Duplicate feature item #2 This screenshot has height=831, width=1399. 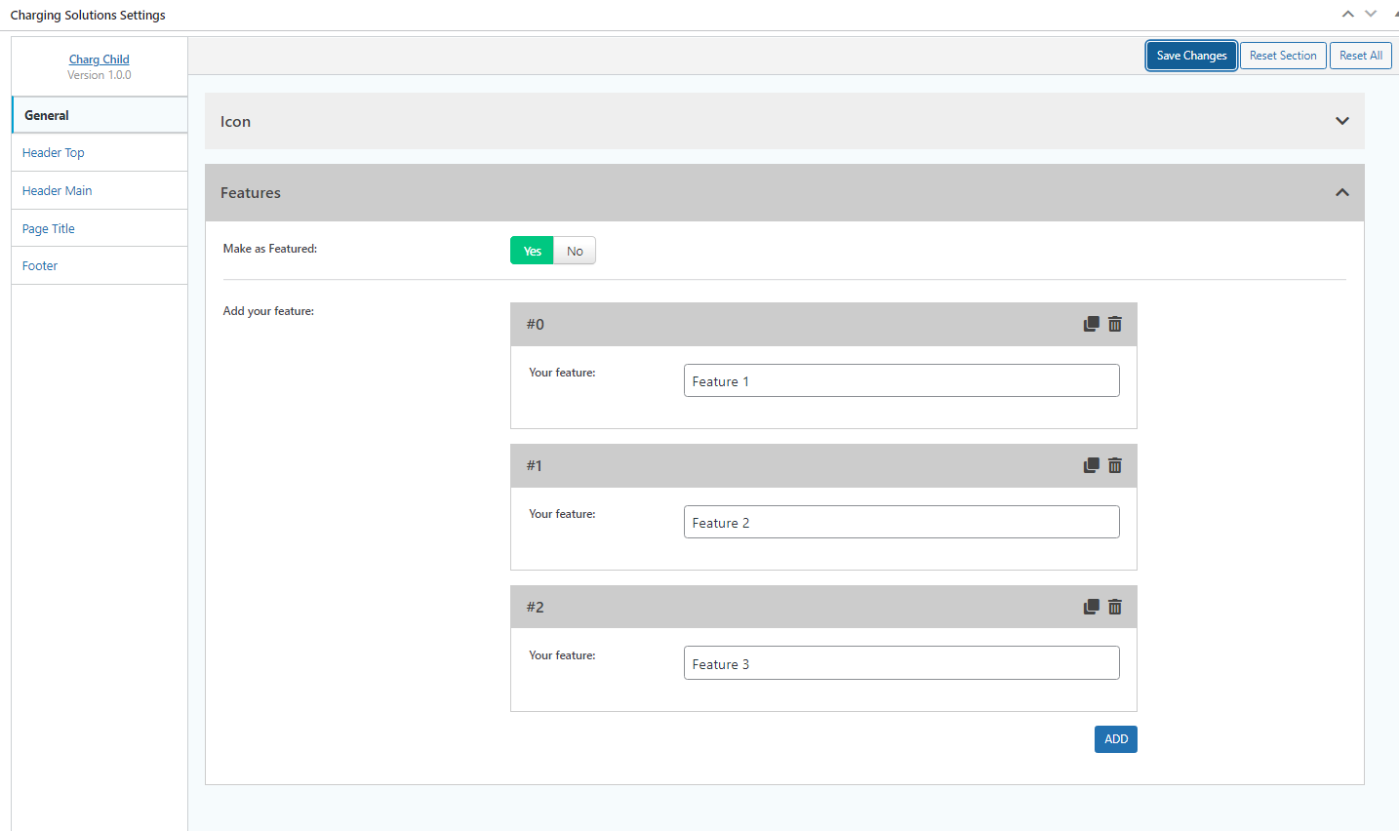tap(1091, 607)
